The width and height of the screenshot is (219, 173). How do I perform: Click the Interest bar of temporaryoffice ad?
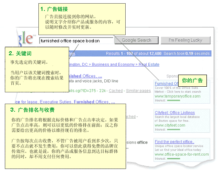174,100
